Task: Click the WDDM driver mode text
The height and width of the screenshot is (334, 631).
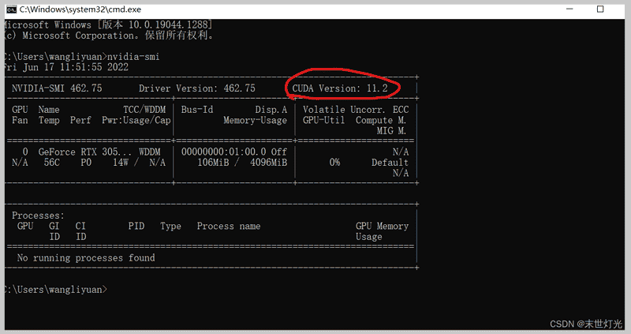Action: (x=151, y=152)
